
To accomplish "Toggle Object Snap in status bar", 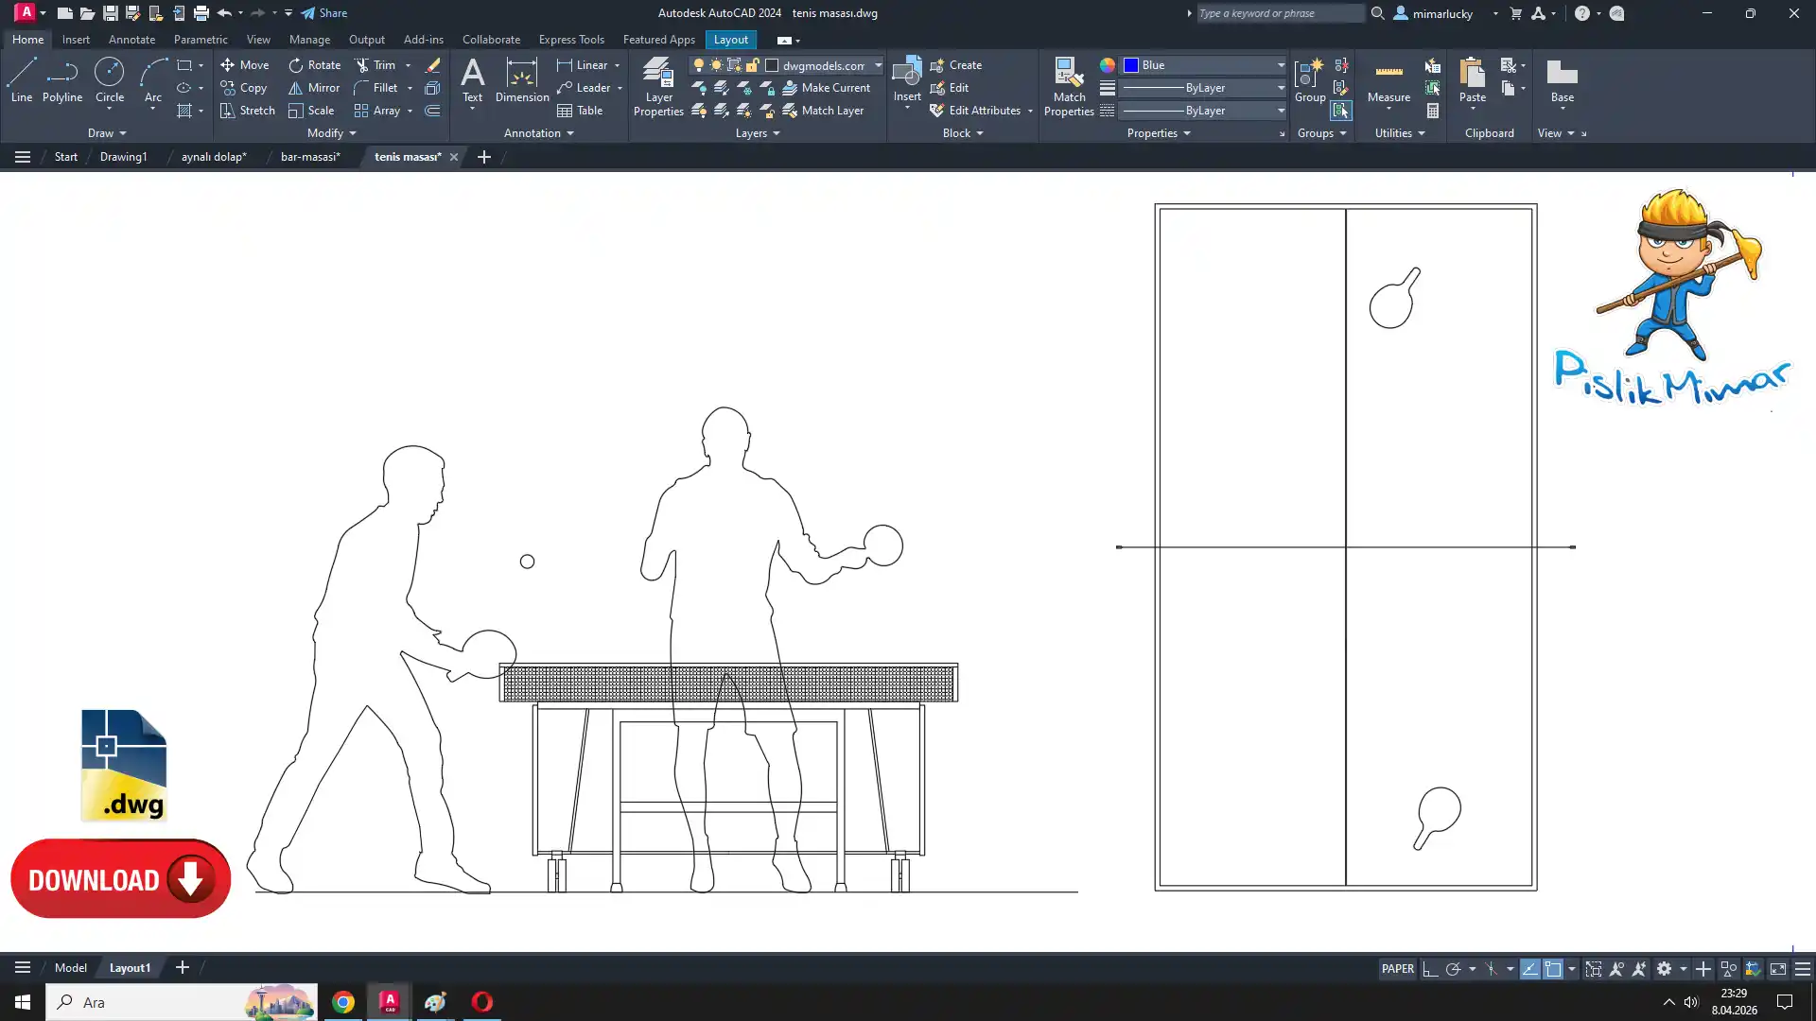I will 1553,969.
